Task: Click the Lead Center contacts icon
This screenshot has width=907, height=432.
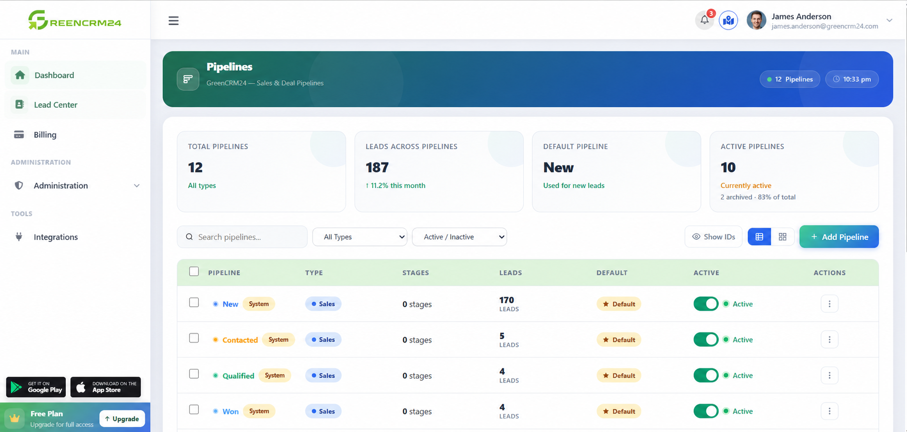Action: [19, 104]
